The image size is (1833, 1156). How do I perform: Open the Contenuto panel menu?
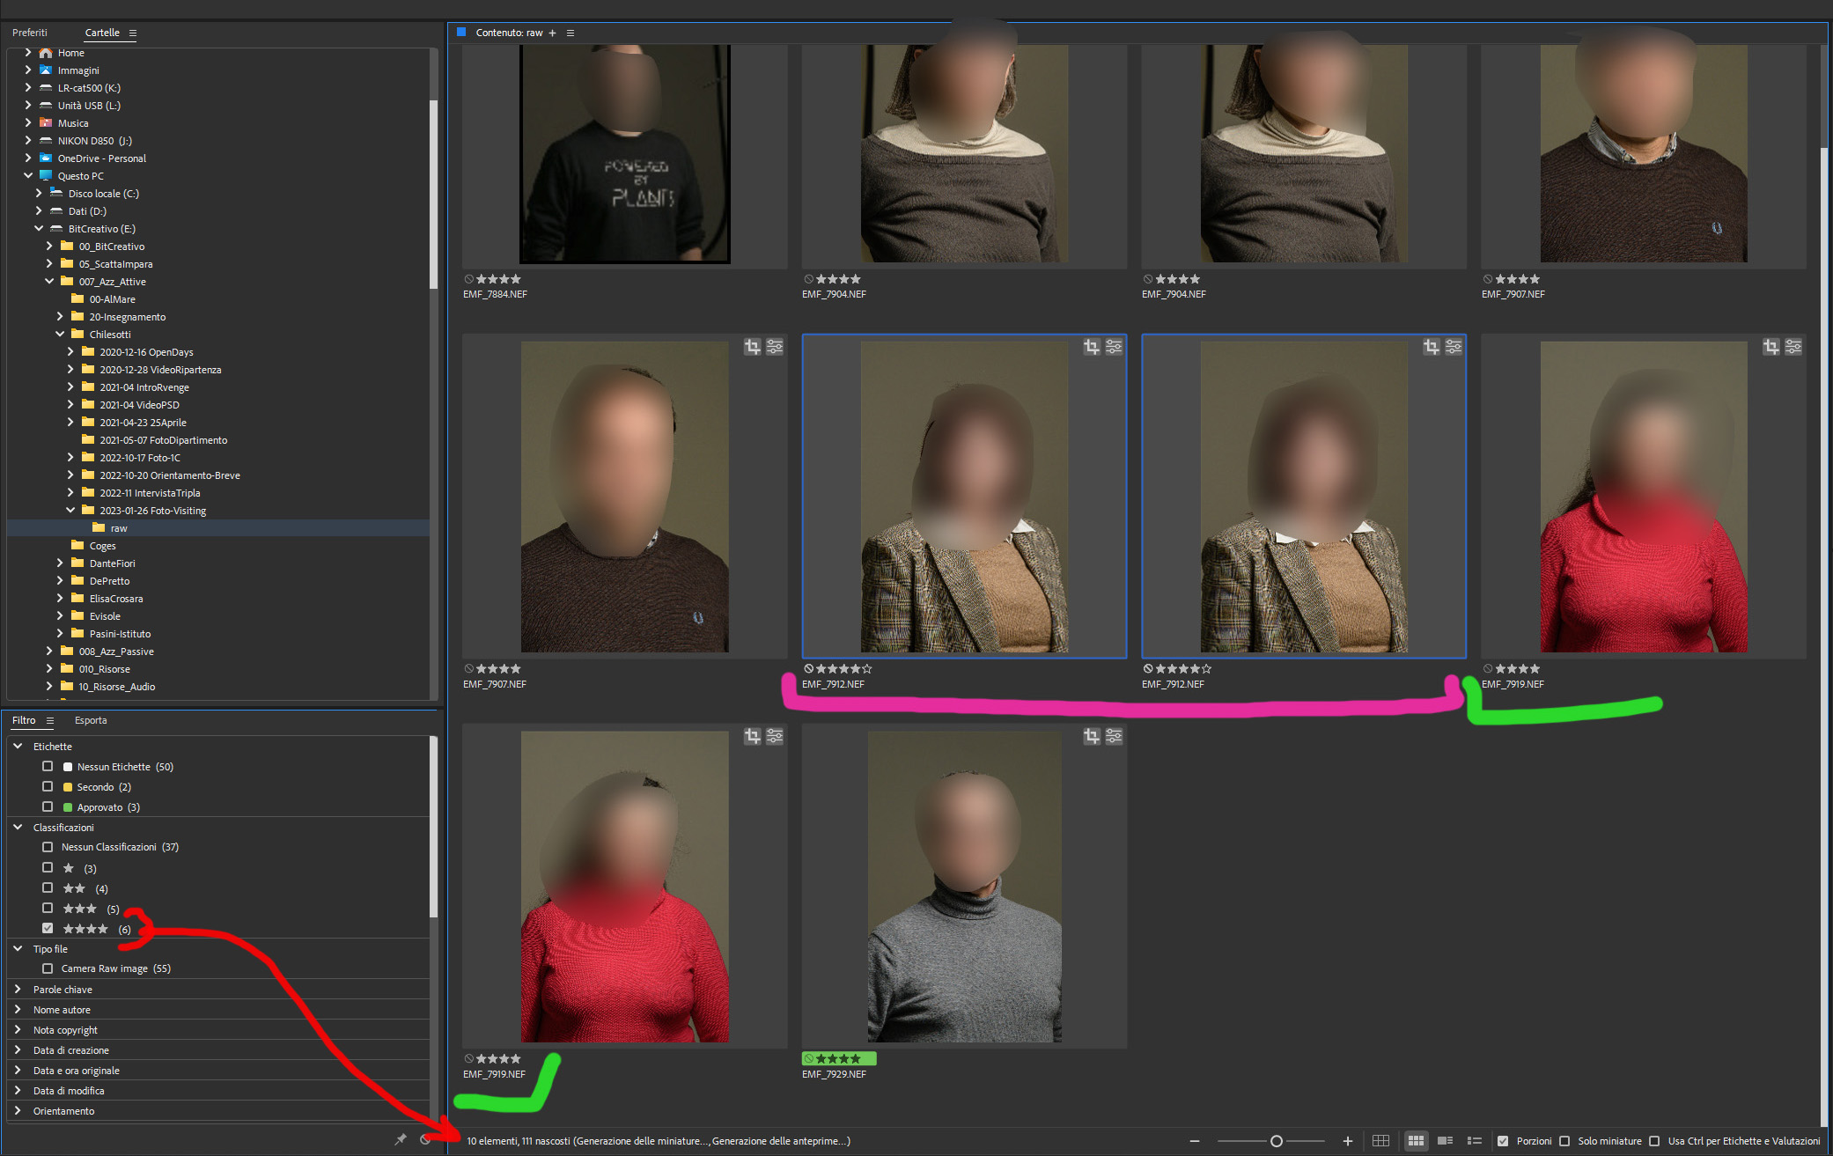pyautogui.click(x=571, y=33)
